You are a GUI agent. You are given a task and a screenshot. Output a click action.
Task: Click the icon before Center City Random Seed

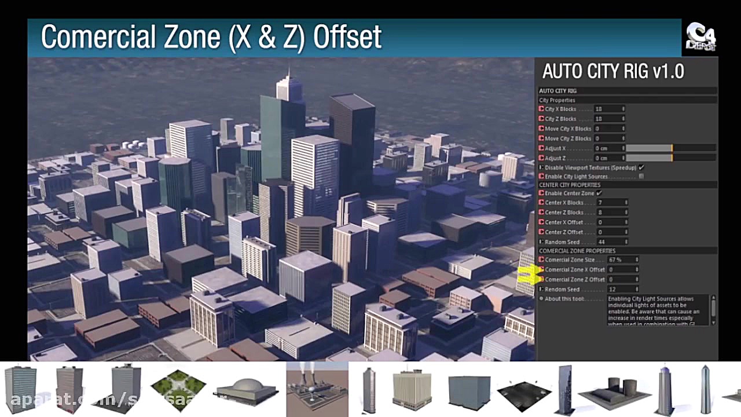point(541,242)
